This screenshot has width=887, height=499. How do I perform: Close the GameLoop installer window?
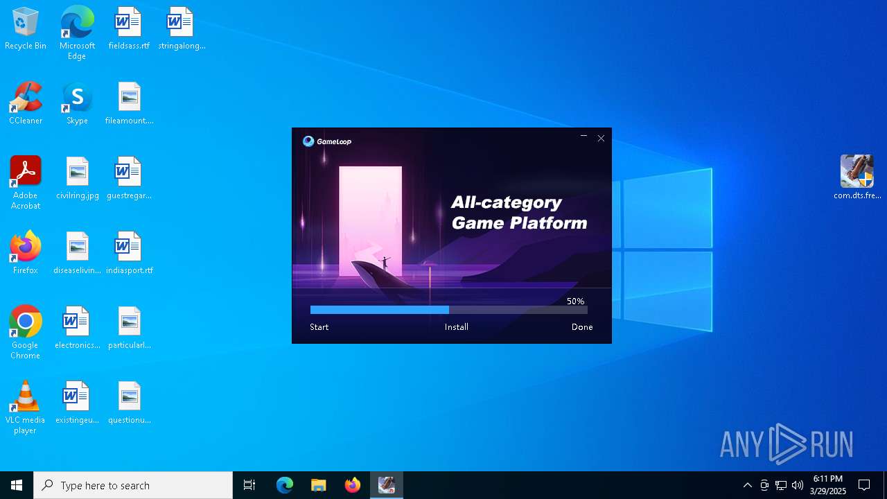pyautogui.click(x=601, y=138)
